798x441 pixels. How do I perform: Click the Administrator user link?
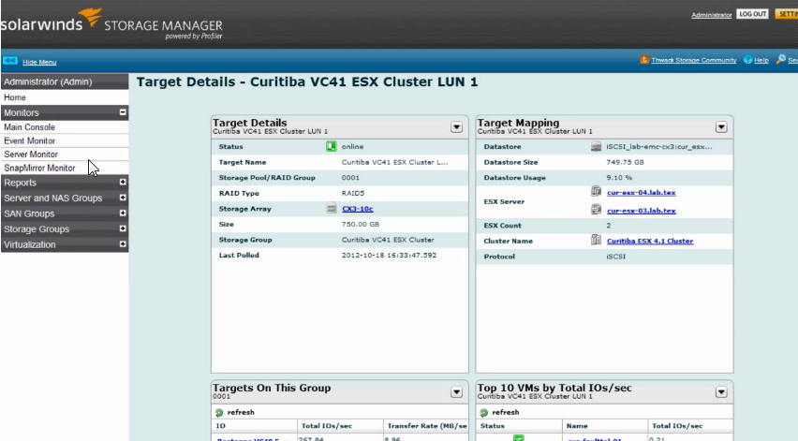712,15
